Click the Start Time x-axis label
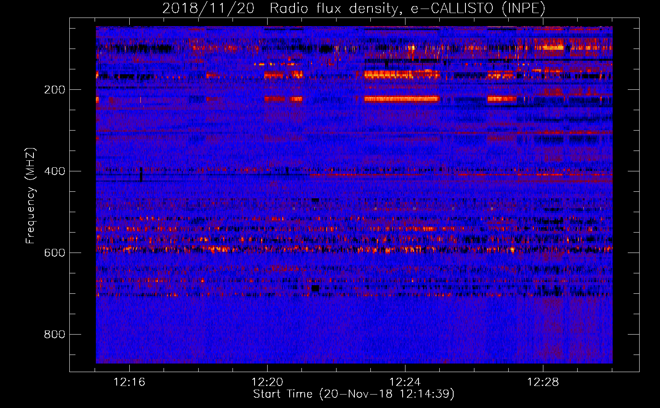 point(354,394)
